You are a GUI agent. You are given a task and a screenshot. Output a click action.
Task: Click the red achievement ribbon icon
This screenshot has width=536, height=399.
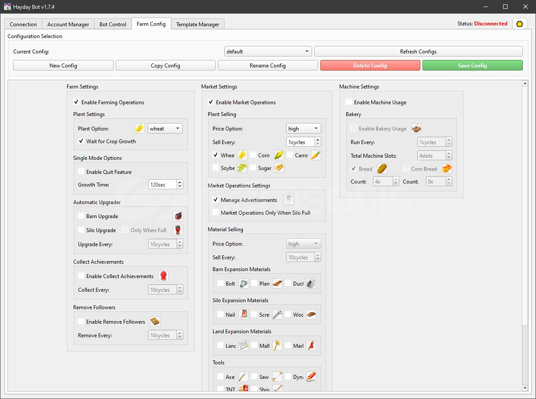coord(163,276)
